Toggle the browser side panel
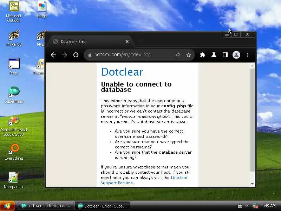 pos(225,55)
